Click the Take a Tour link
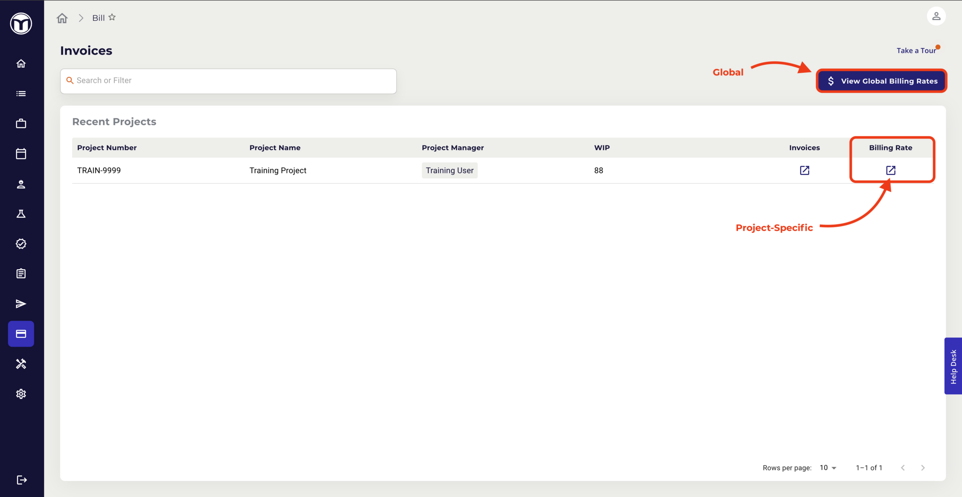The height and width of the screenshot is (497, 962). tap(916, 51)
